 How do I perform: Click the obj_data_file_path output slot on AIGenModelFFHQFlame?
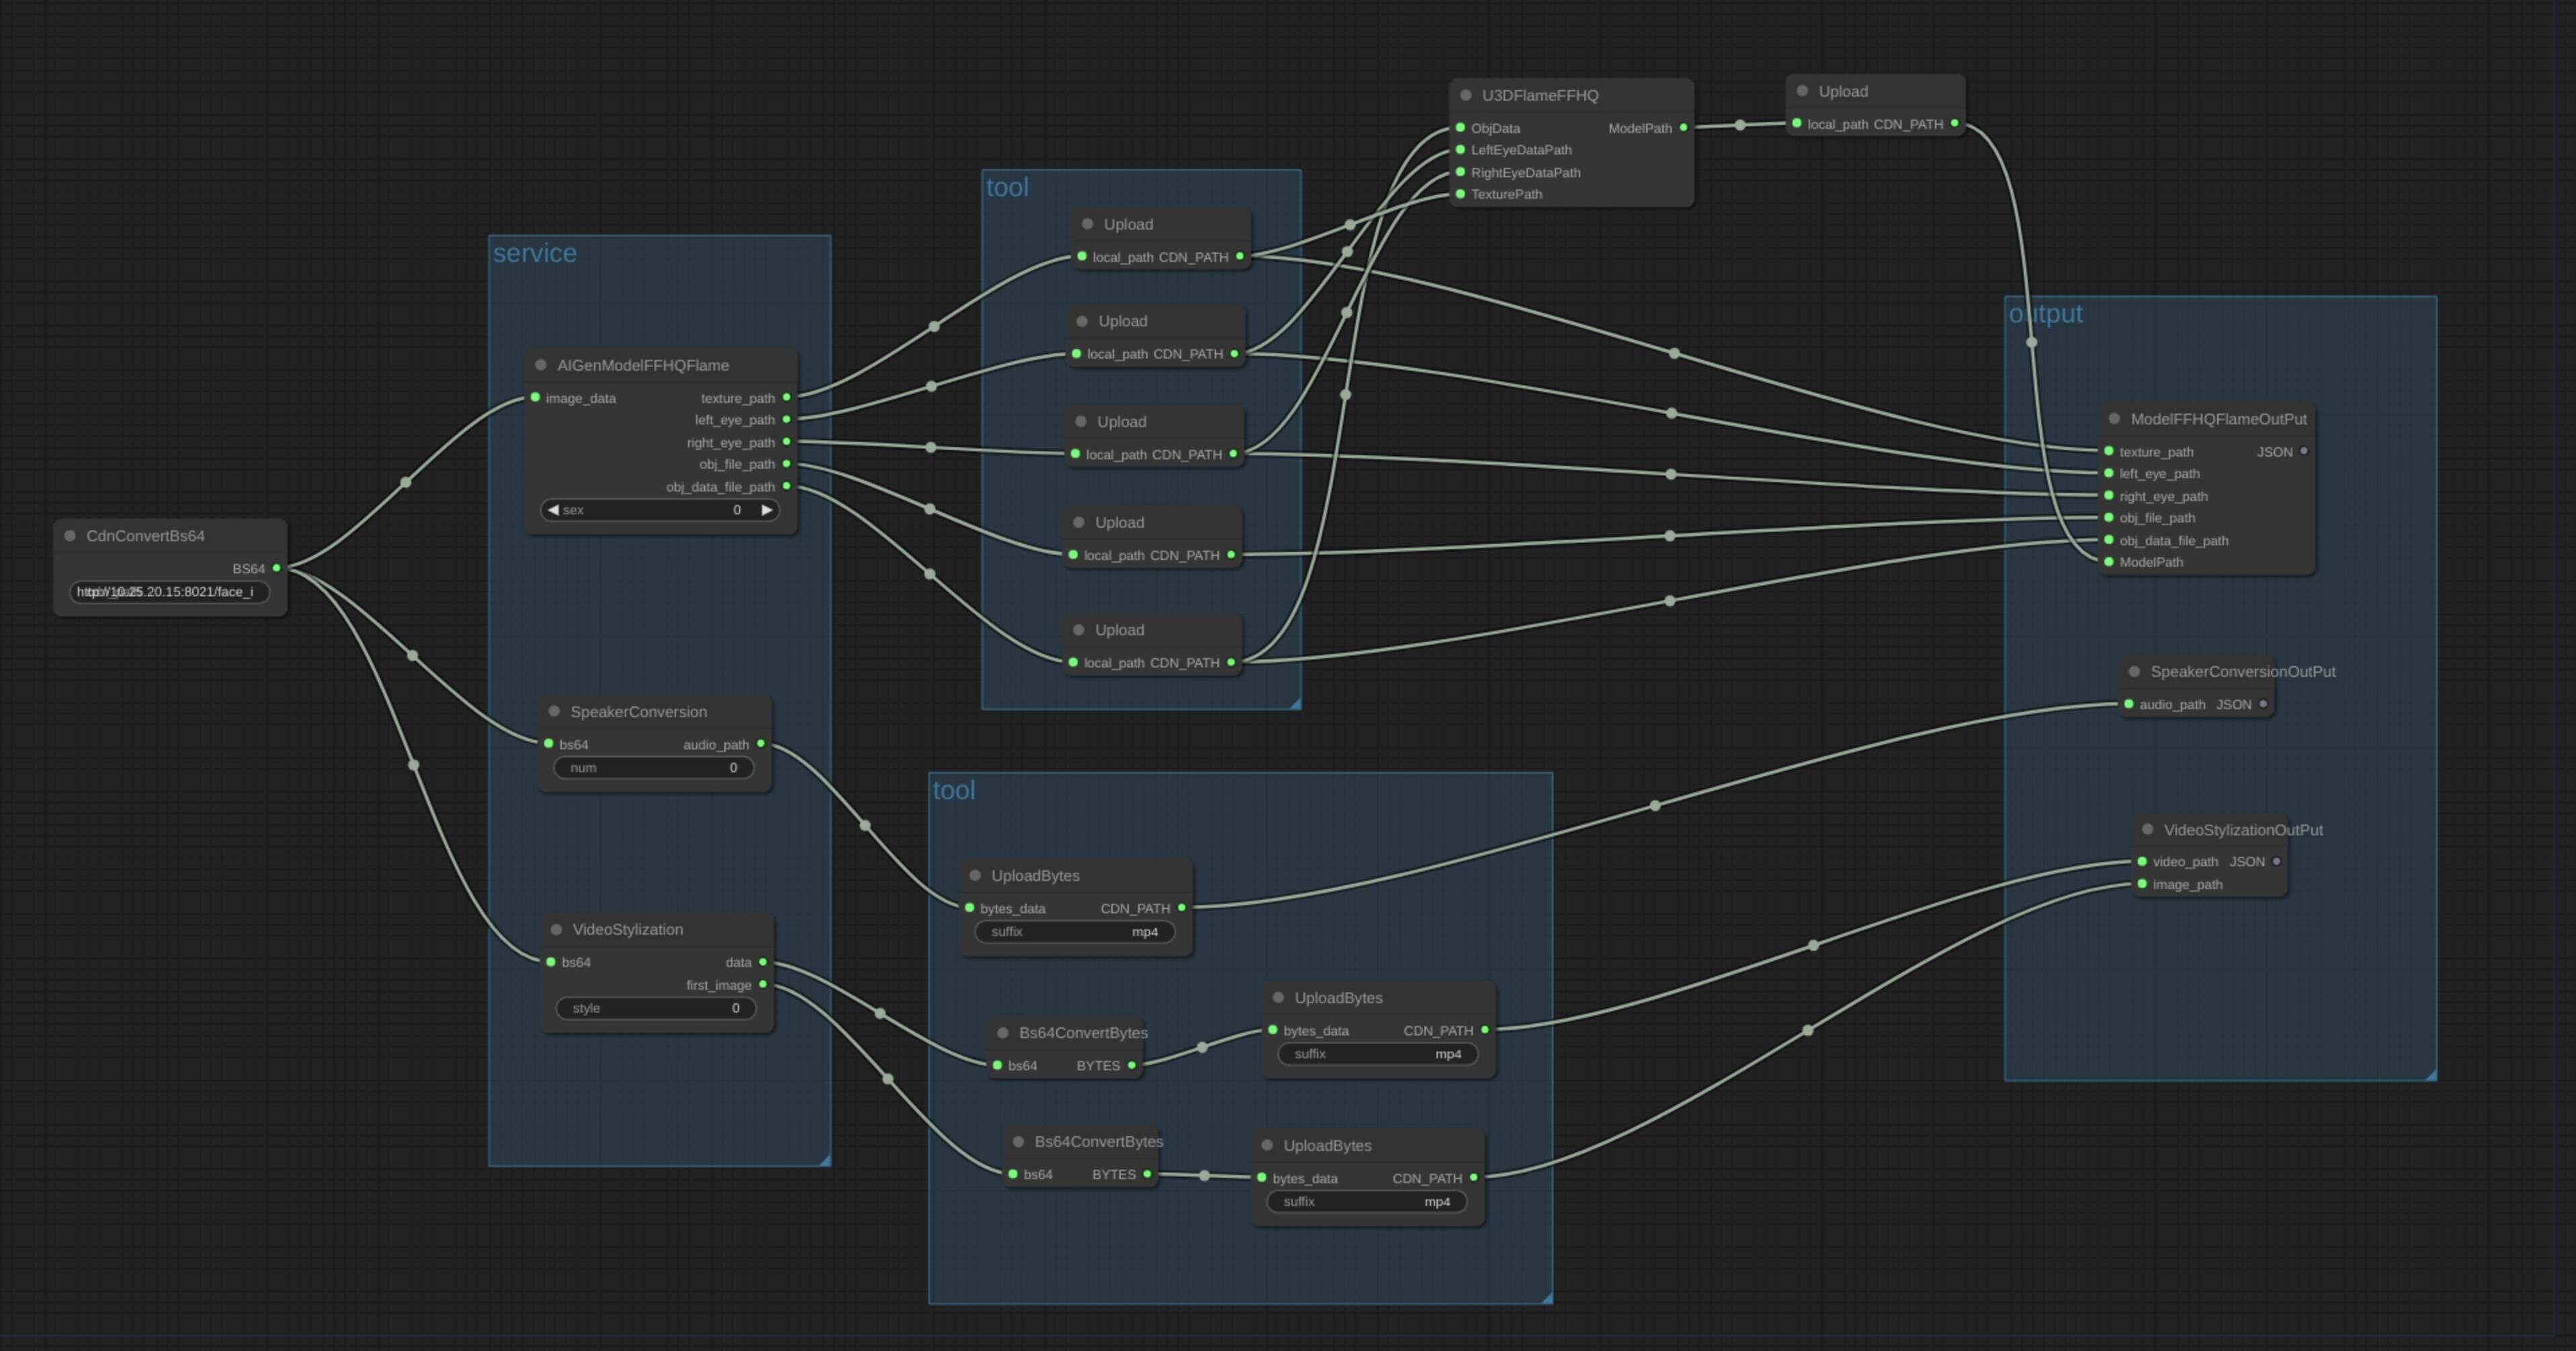point(786,487)
